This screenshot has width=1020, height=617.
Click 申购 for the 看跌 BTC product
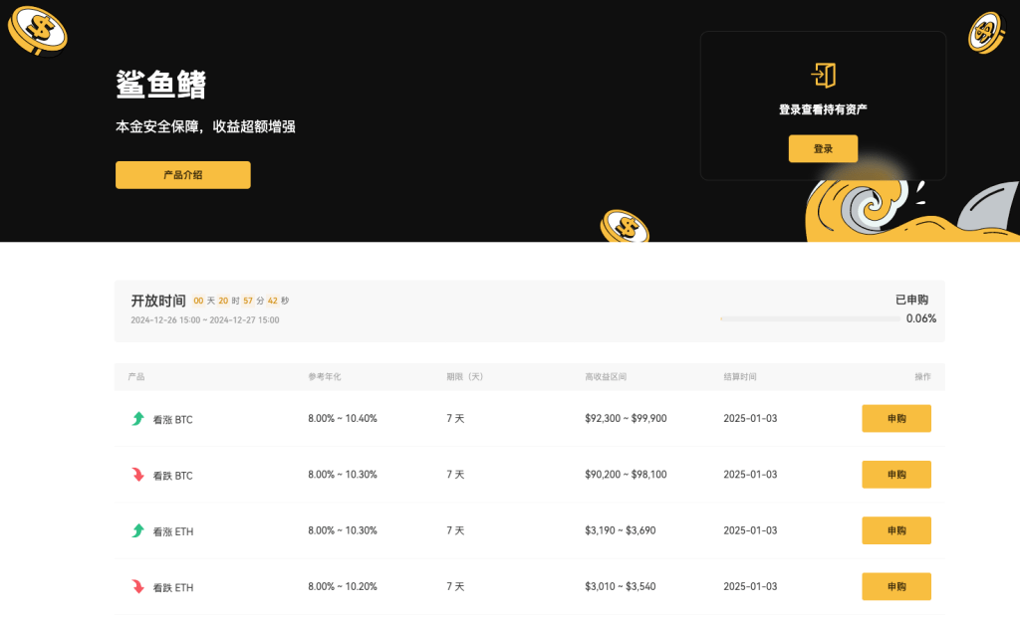[x=895, y=475]
